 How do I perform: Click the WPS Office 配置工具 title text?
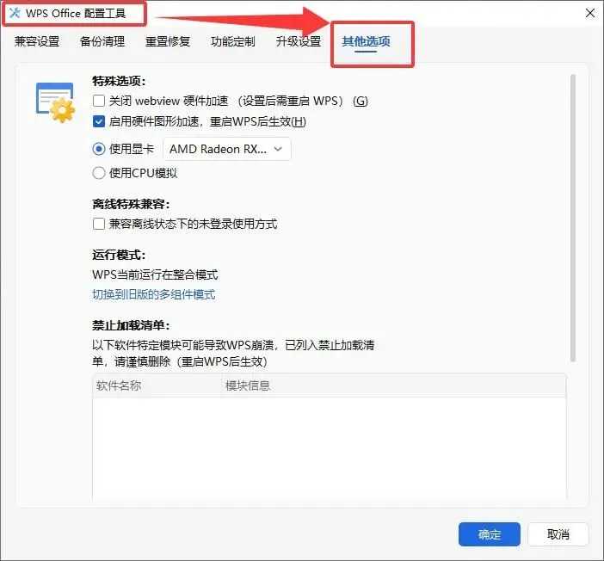click(x=76, y=14)
